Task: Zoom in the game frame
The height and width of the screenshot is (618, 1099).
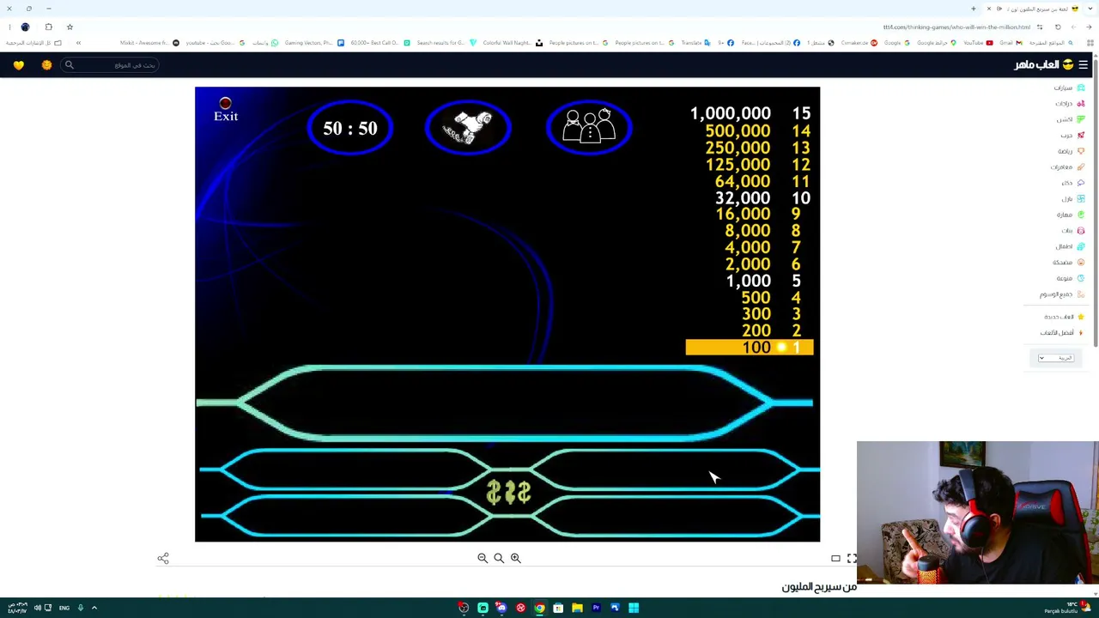Action: 515,558
